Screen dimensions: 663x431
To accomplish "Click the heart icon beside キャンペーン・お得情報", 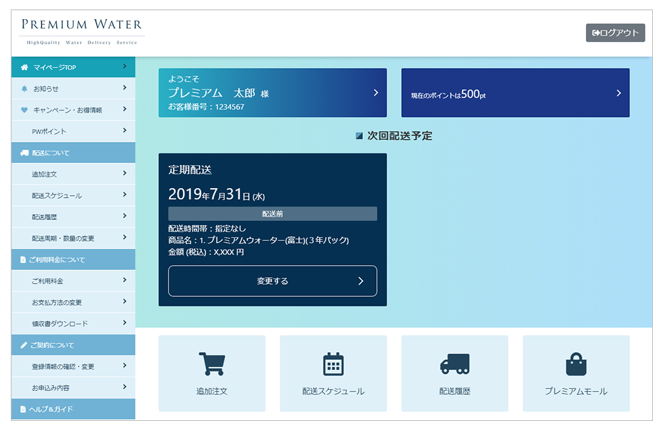I will click(24, 110).
